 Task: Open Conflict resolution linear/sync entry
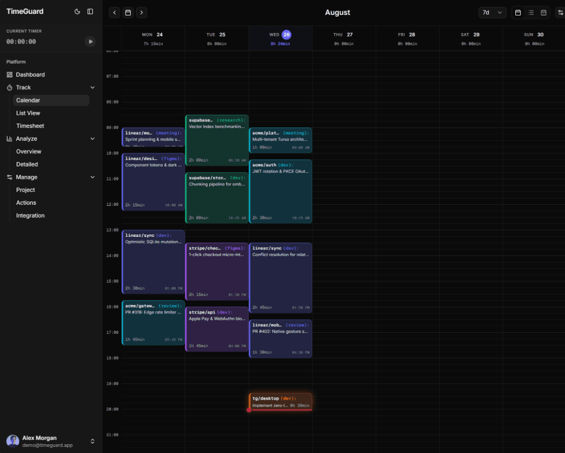click(280, 278)
